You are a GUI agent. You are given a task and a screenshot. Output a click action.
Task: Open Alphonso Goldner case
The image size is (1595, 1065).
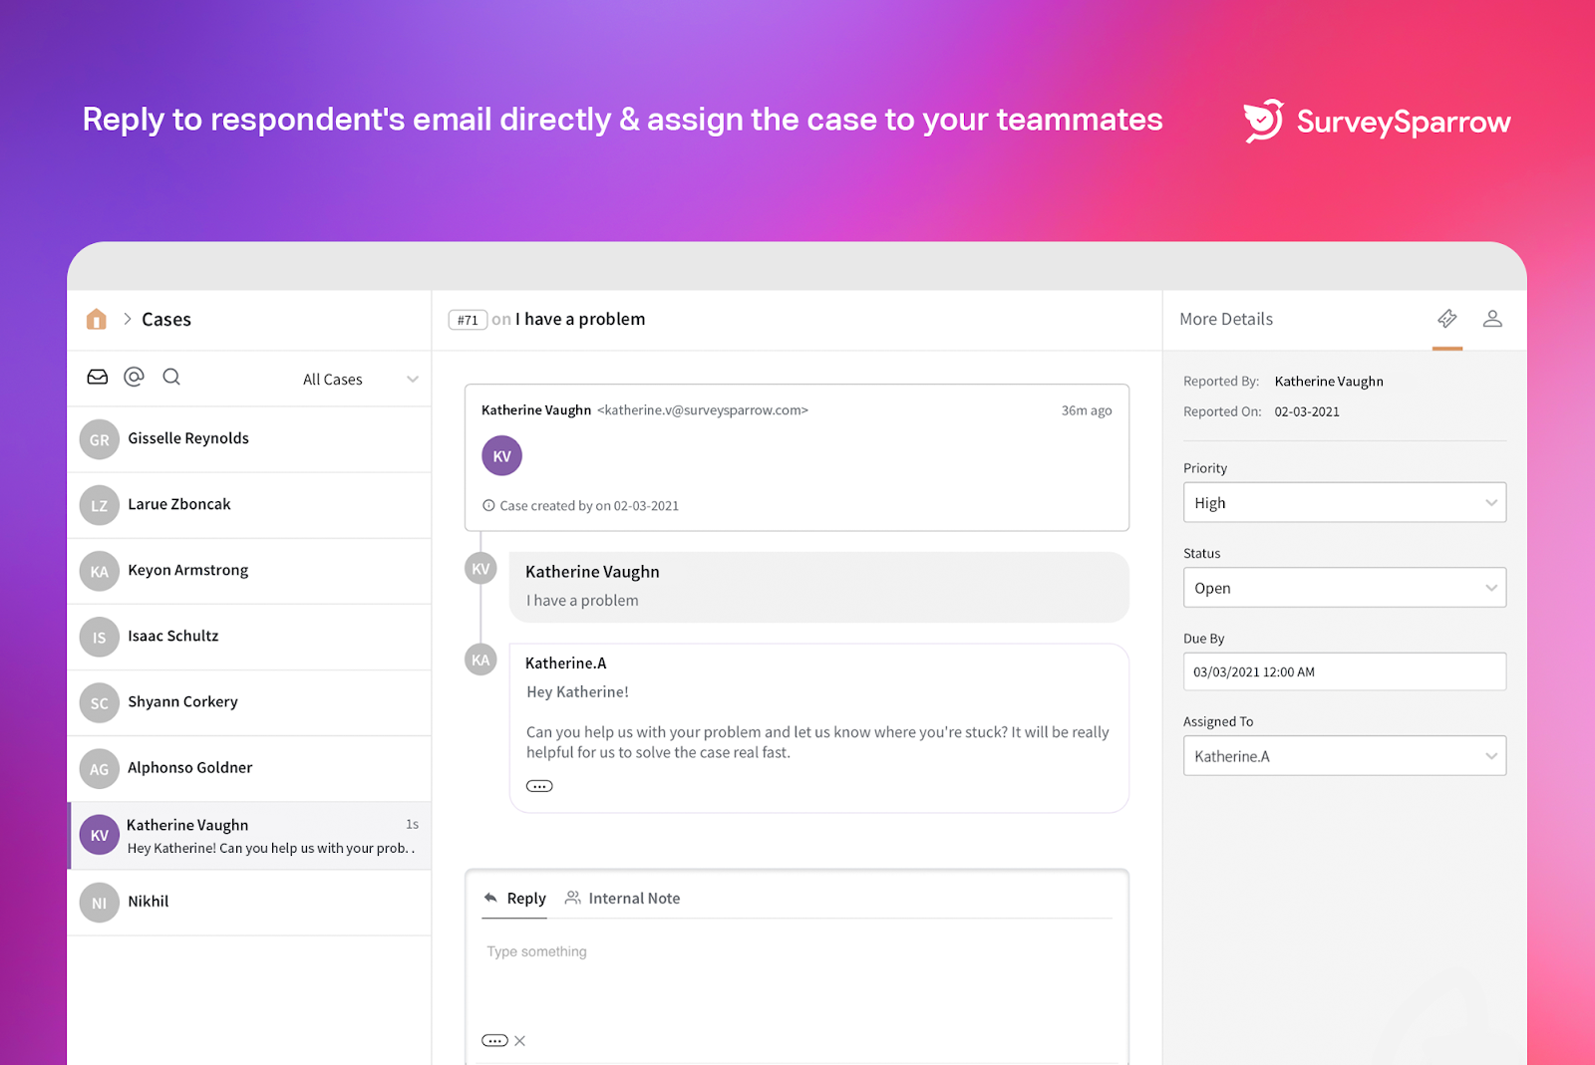[x=249, y=768]
